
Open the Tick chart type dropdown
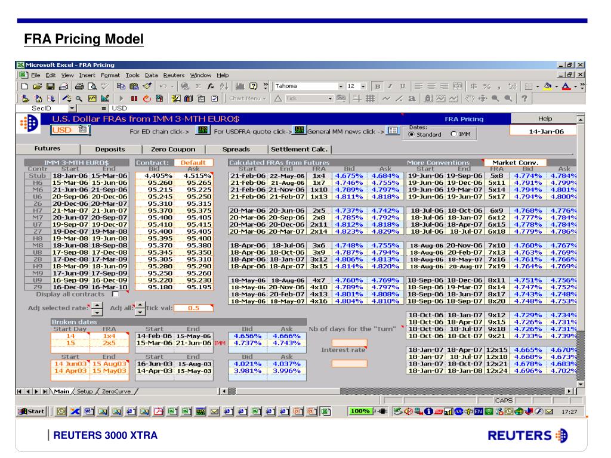coord(330,98)
